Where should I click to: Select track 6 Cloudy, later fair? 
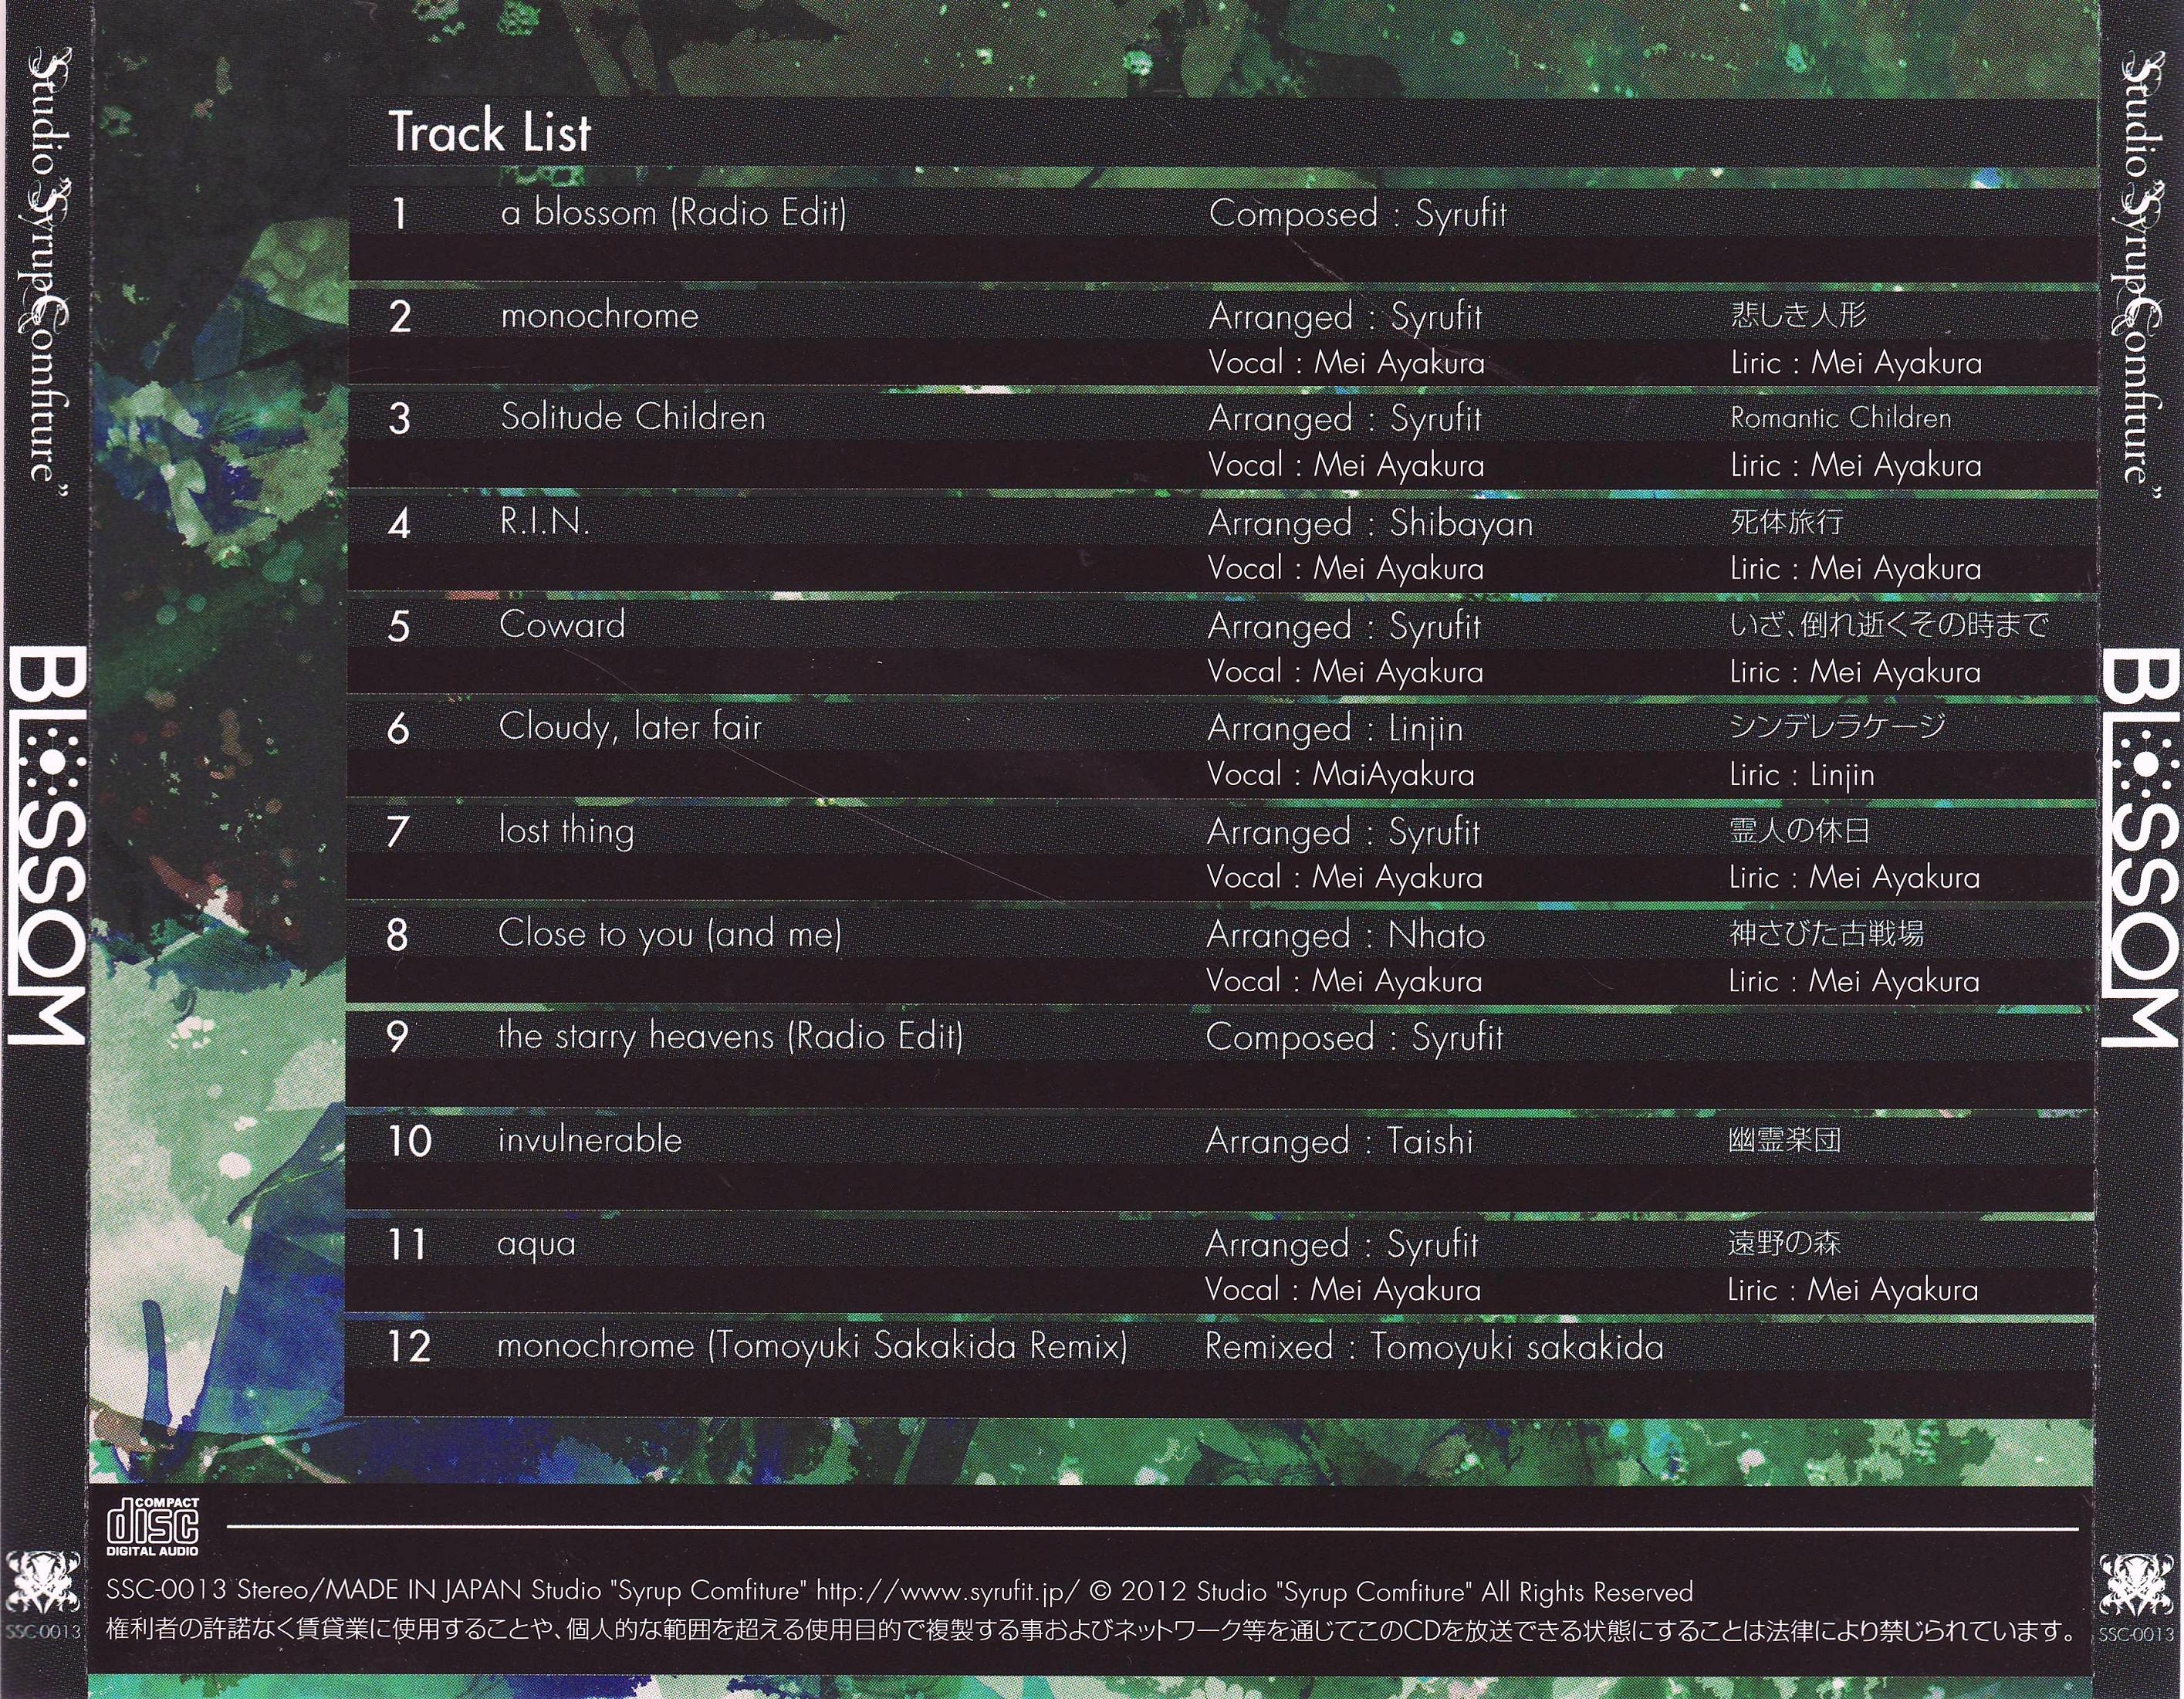(x=630, y=727)
